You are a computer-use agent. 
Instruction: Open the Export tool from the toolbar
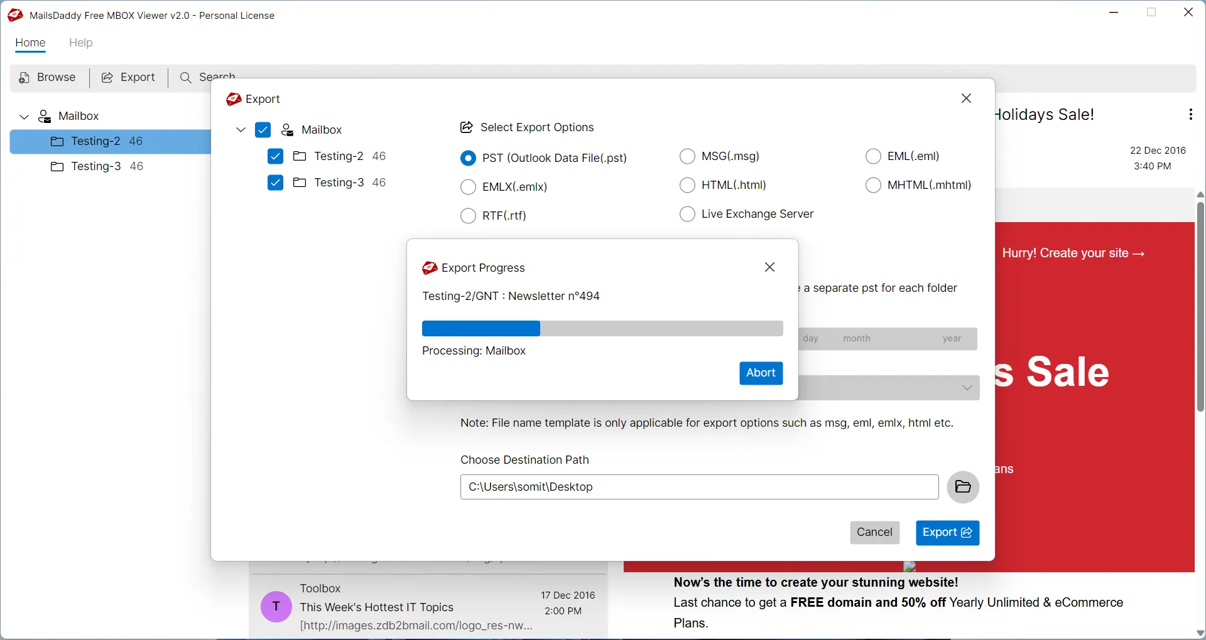pyautogui.click(x=108, y=77)
